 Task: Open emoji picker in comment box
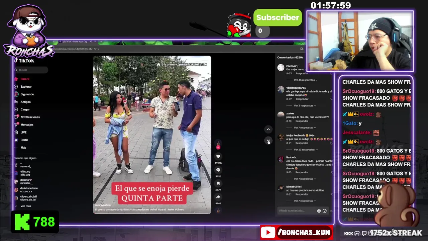[324, 211]
